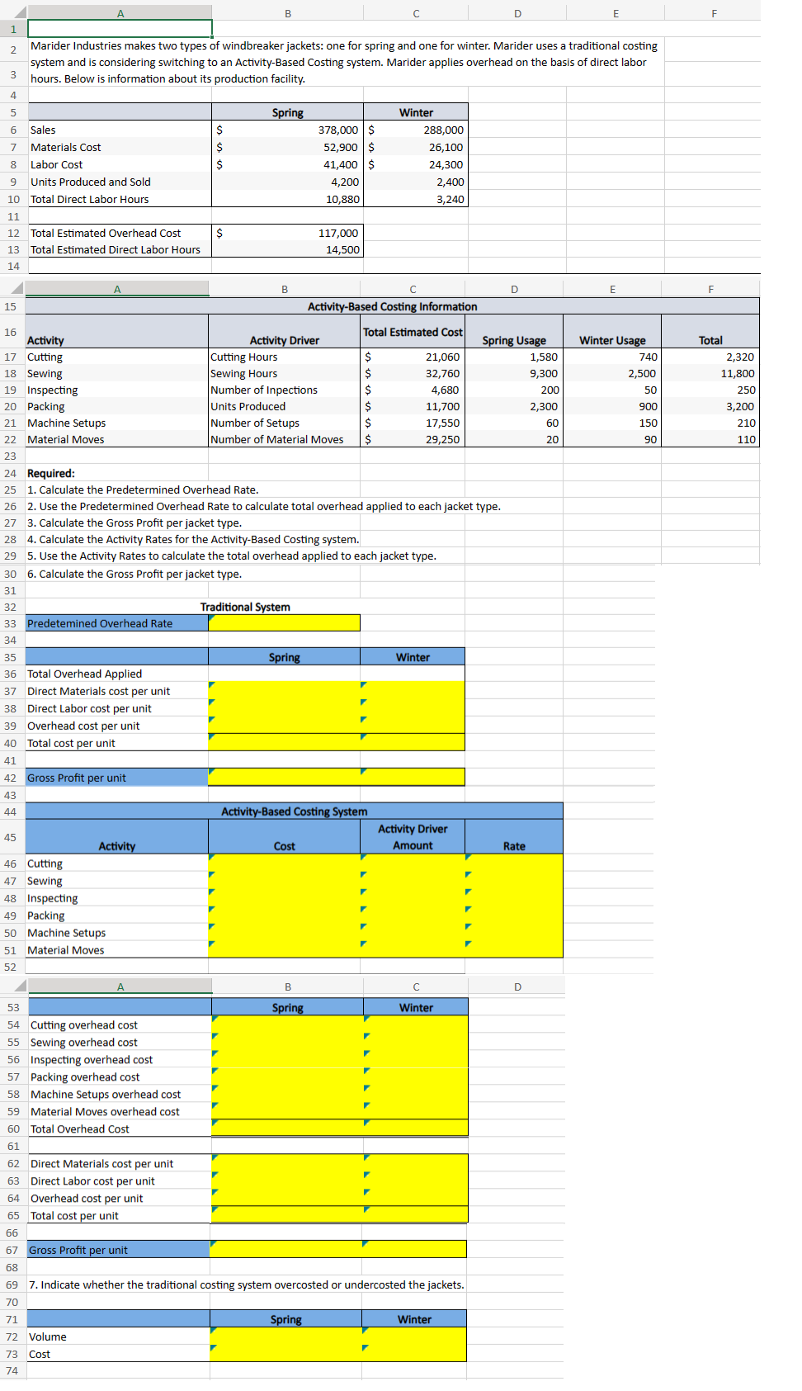Select the Rate cell in the Packing row
The width and height of the screenshot is (802, 1391).
514,916
